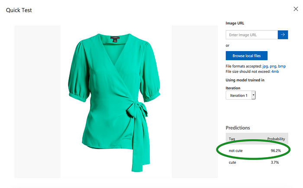Click the Enter Image URL field

click(252, 35)
